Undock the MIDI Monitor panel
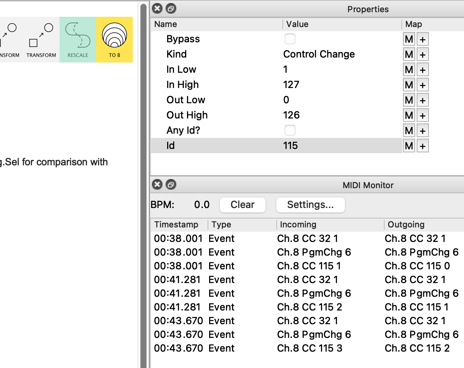Viewport: 464px width, 368px height. click(x=171, y=185)
